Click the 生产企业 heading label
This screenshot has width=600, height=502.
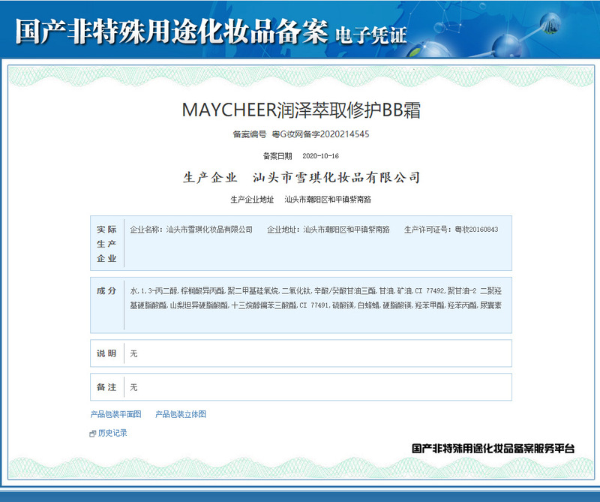pyautogui.click(x=210, y=177)
